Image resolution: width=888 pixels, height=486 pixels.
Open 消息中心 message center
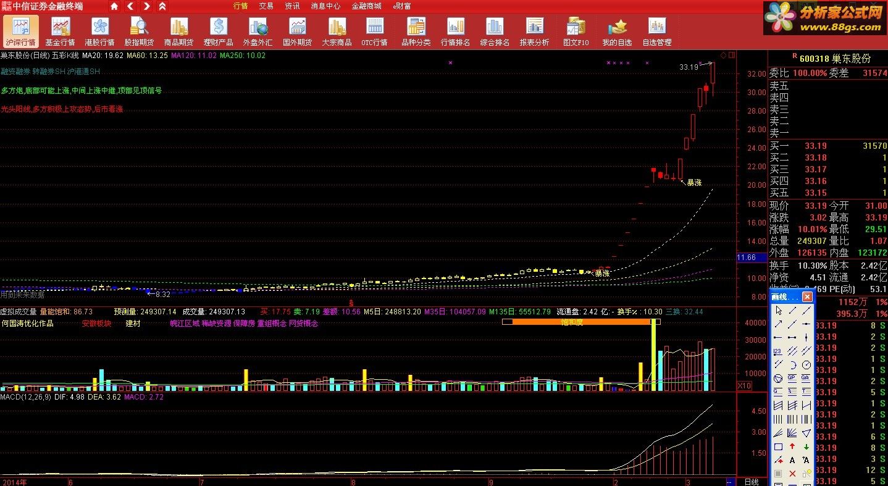[325, 6]
